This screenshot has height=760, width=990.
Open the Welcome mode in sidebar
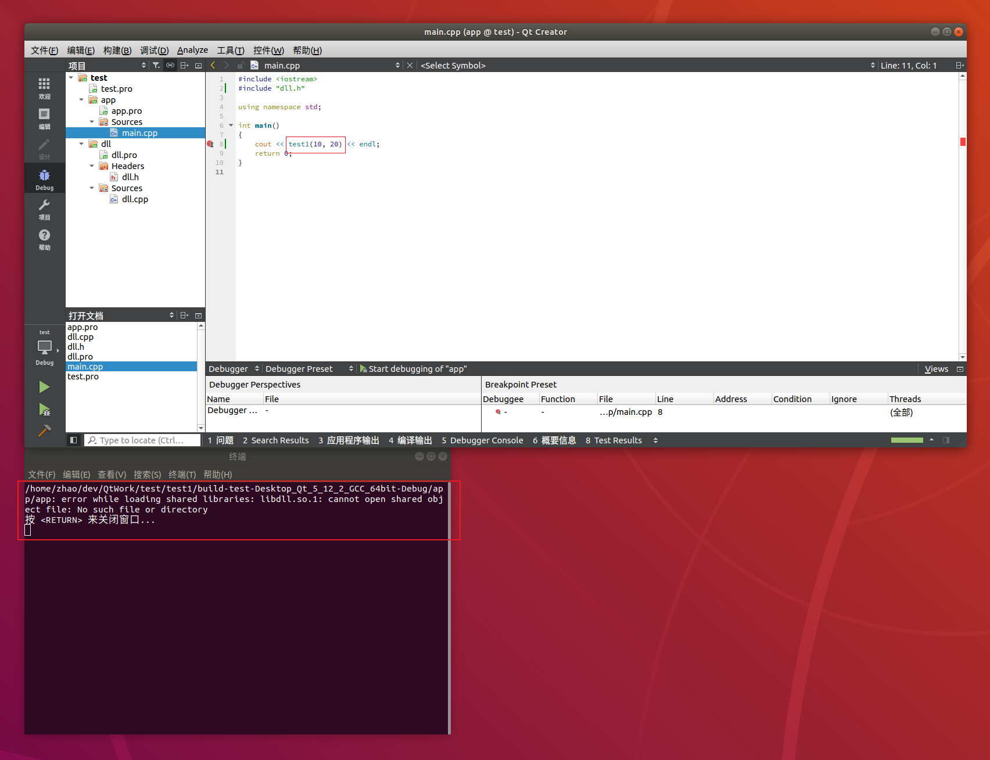[x=44, y=88]
